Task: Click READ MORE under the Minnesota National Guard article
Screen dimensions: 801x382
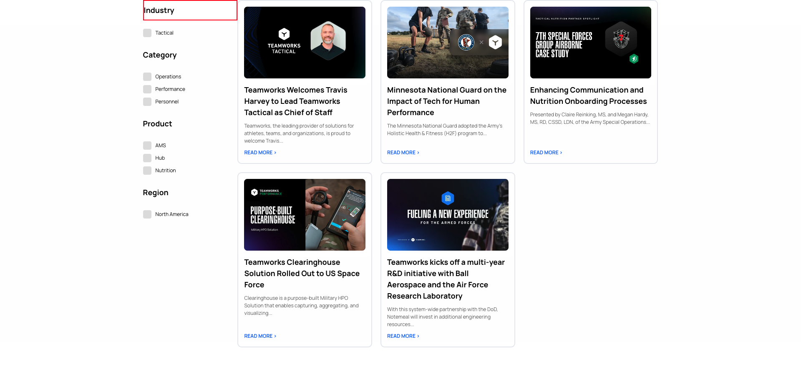Action: pos(403,152)
